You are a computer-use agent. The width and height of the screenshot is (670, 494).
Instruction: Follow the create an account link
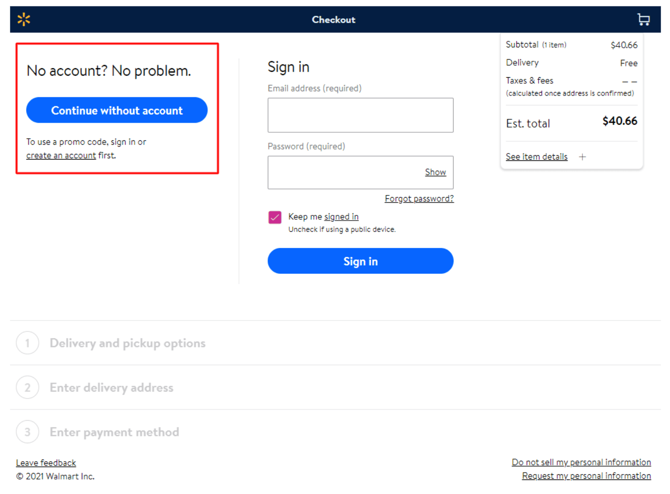click(61, 156)
